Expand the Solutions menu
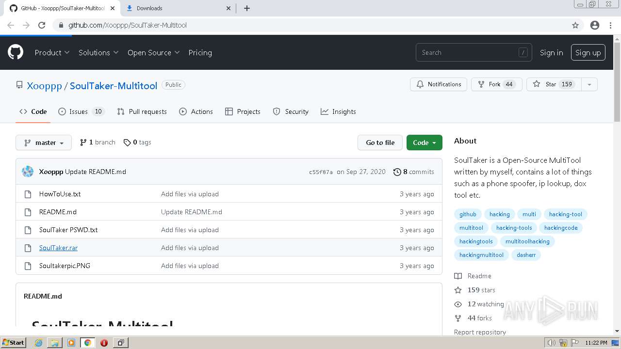 point(98,52)
